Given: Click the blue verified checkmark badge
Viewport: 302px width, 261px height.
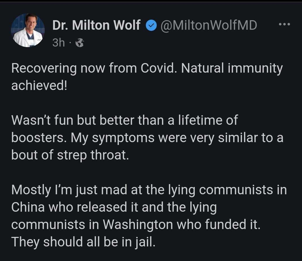Looking at the screenshot, I should (x=151, y=25).
